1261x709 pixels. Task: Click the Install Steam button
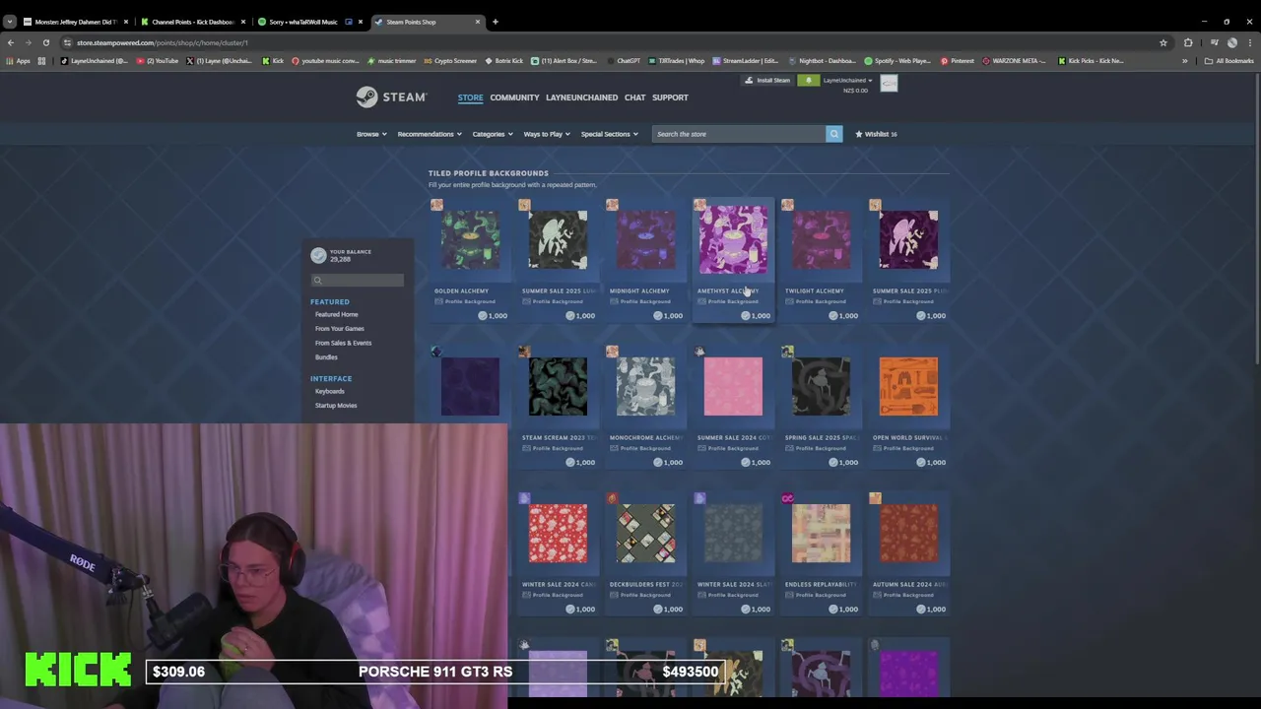tap(767, 81)
